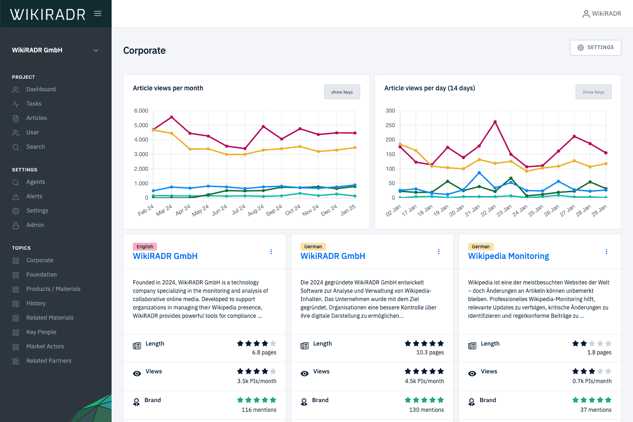The width and height of the screenshot is (633, 422).
Task: Open the options menu on the English WikiRADR GmbH card
Action: click(x=271, y=252)
